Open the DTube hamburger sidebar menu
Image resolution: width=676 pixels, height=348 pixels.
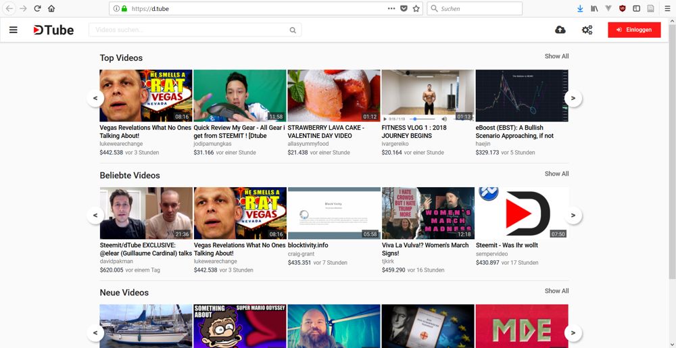coord(14,30)
